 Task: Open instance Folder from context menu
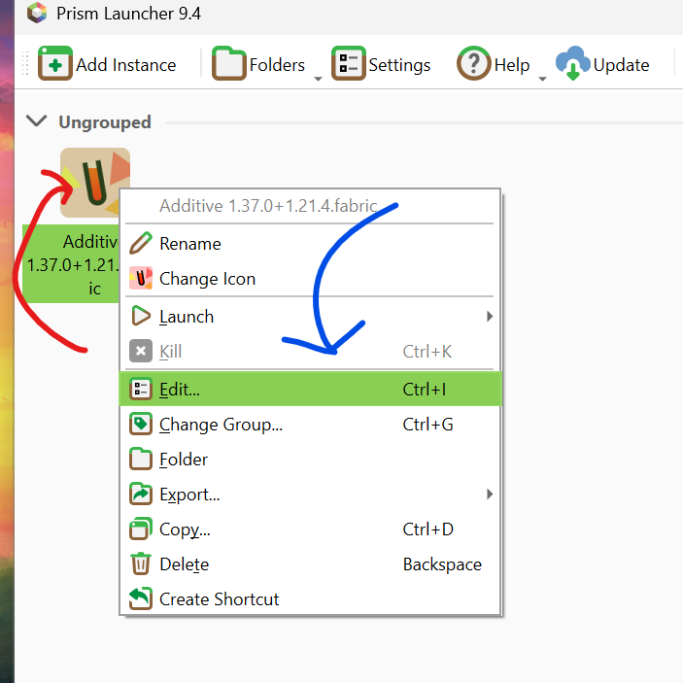(x=184, y=460)
